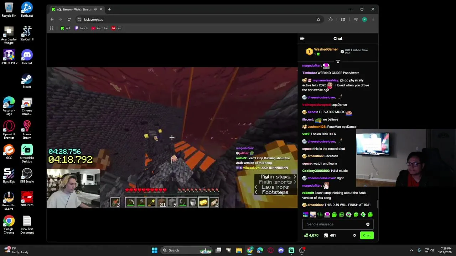Go back using the browser back arrow
The height and width of the screenshot is (256, 456).
pos(52,20)
